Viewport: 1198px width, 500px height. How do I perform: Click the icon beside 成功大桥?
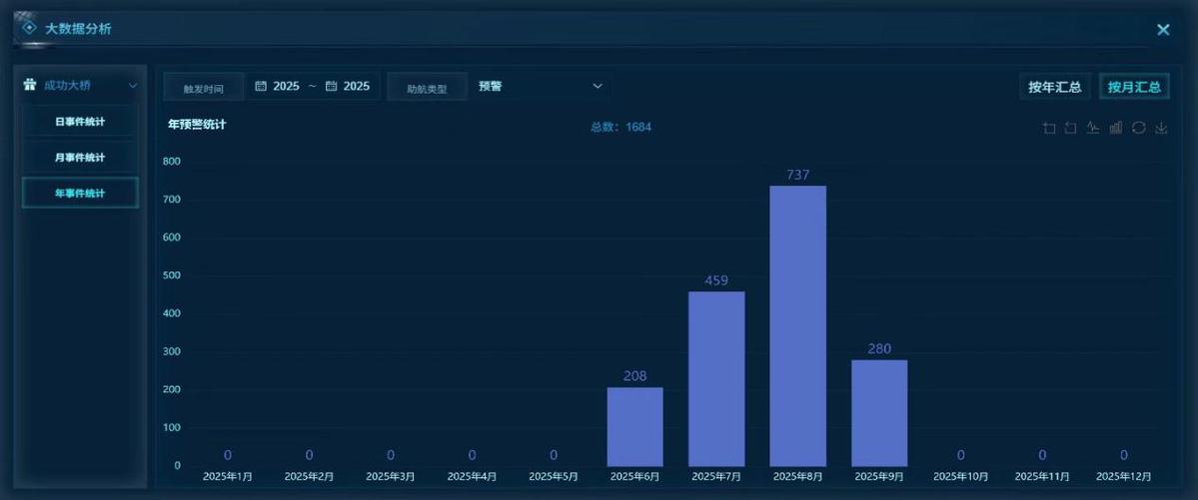coord(30,85)
